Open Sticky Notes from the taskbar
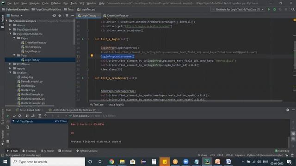Screen dimensions: 296x166 [x=165, y=162]
